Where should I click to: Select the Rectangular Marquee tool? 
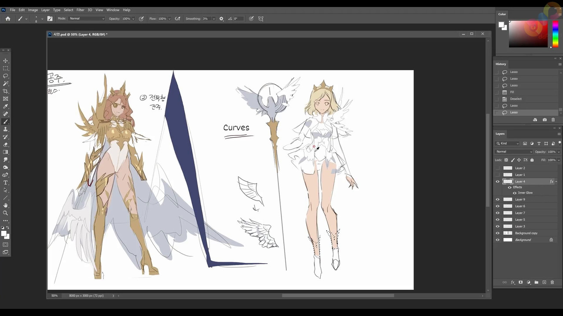[6, 68]
